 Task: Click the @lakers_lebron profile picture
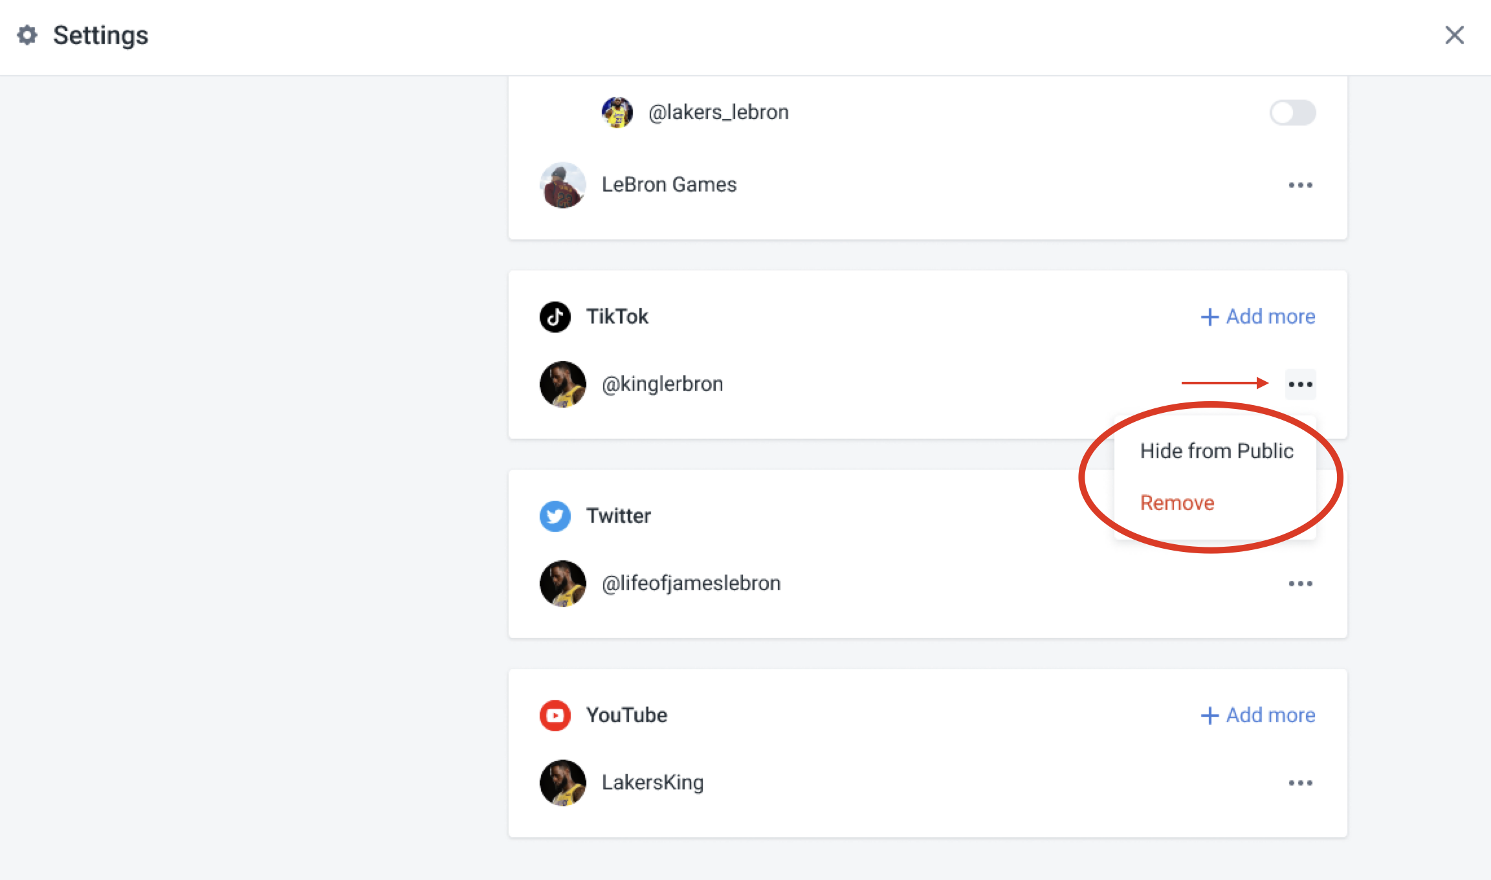617,111
